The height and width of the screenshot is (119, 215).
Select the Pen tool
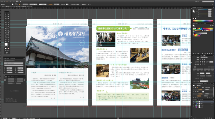pyautogui.click(x=6, y=18)
